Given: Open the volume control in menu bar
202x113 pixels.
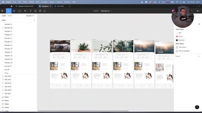Looking at the screenshot, I should point(163,2).
